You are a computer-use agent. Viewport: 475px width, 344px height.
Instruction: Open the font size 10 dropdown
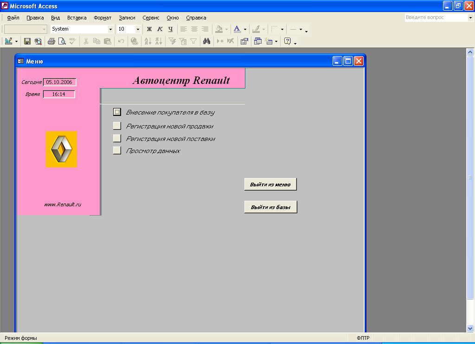click(138, 29)
